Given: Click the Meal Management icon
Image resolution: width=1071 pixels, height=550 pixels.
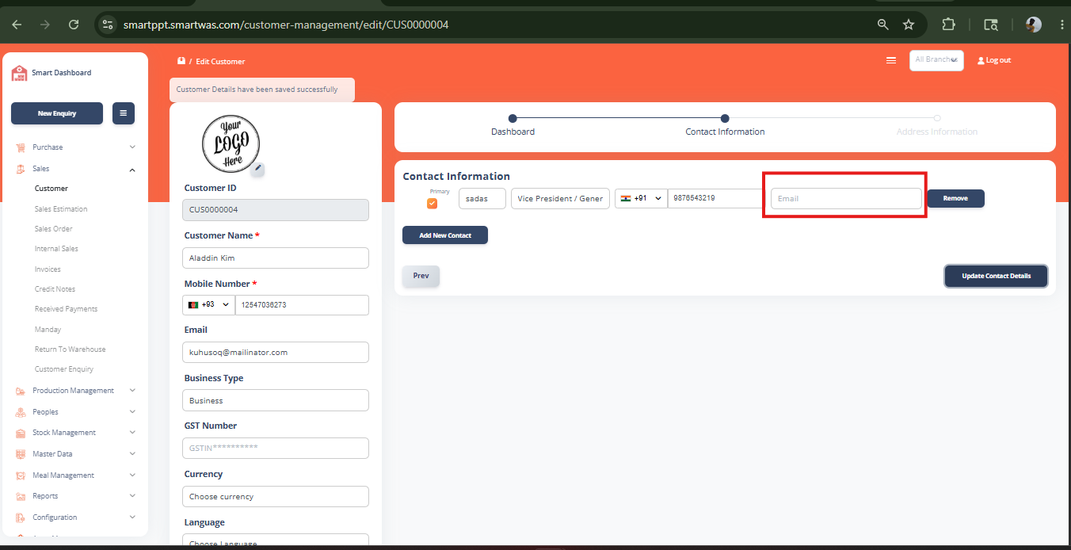Looking at the screenshot, I should (21, 476).
